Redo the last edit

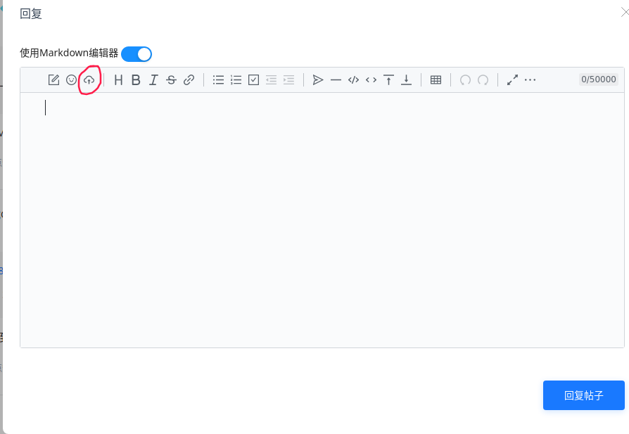(x=483, y=79)
